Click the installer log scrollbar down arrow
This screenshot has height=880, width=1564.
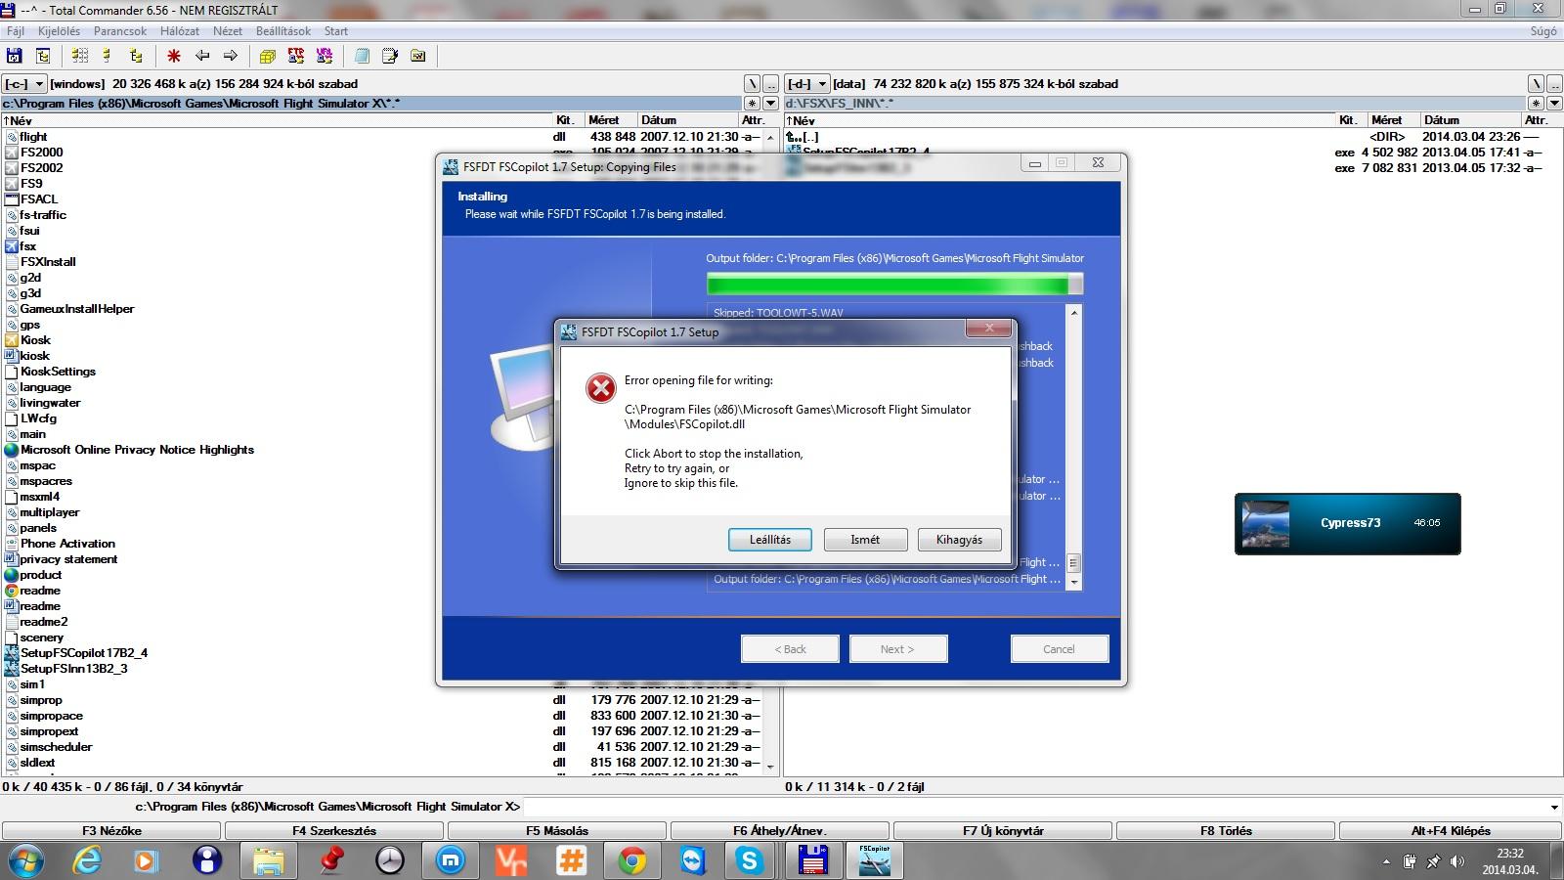coord(1074,582)
